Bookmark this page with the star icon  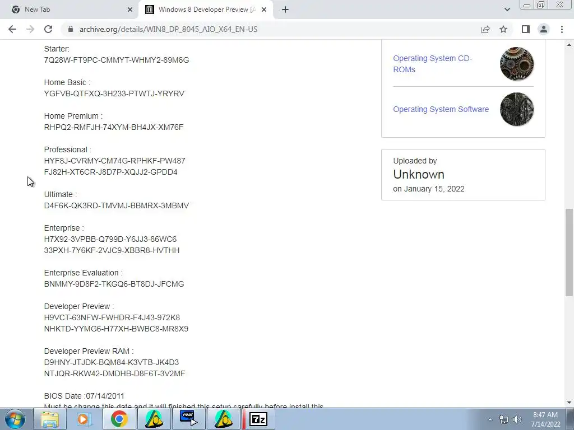pos(503,29)
